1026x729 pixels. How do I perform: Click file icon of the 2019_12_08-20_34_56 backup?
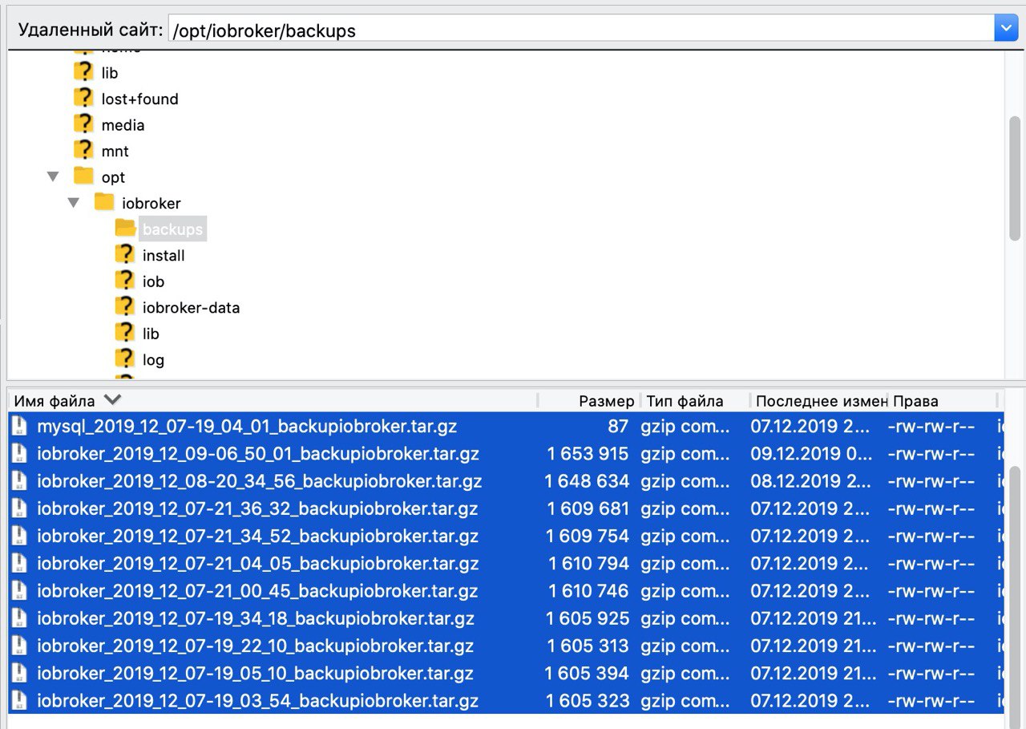(x=20, y=481)
